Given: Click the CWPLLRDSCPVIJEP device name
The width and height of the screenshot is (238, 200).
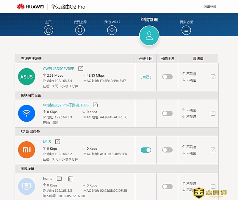Looking at the screenshot, I should point(59,69).
